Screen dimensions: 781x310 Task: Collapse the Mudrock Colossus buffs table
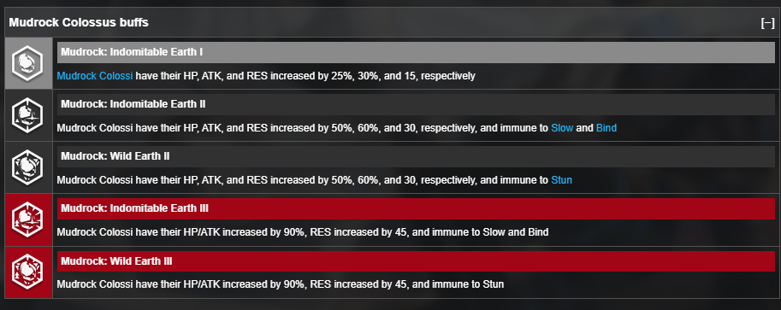click(x=767, y=23)
